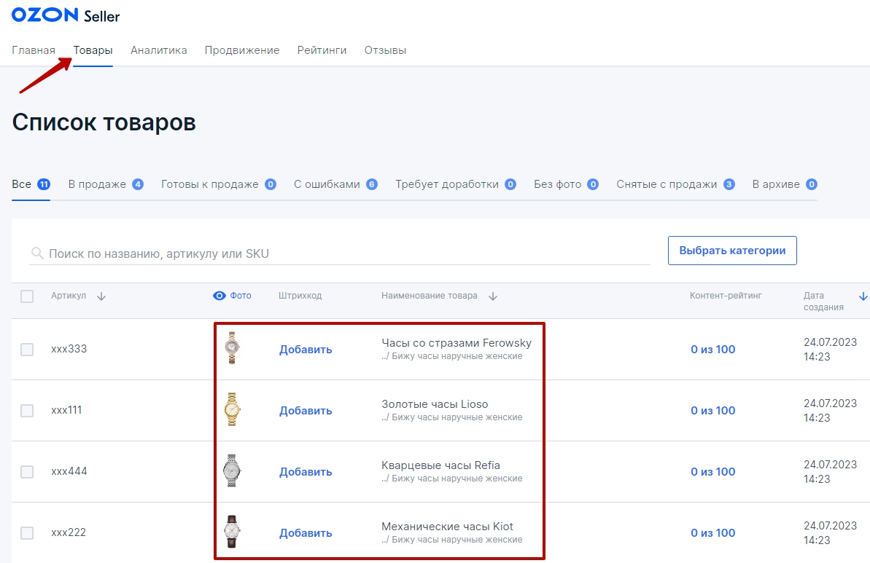Open the Главная menu item
The height and width of the screenshot is (563, 870).
[34, 50]
